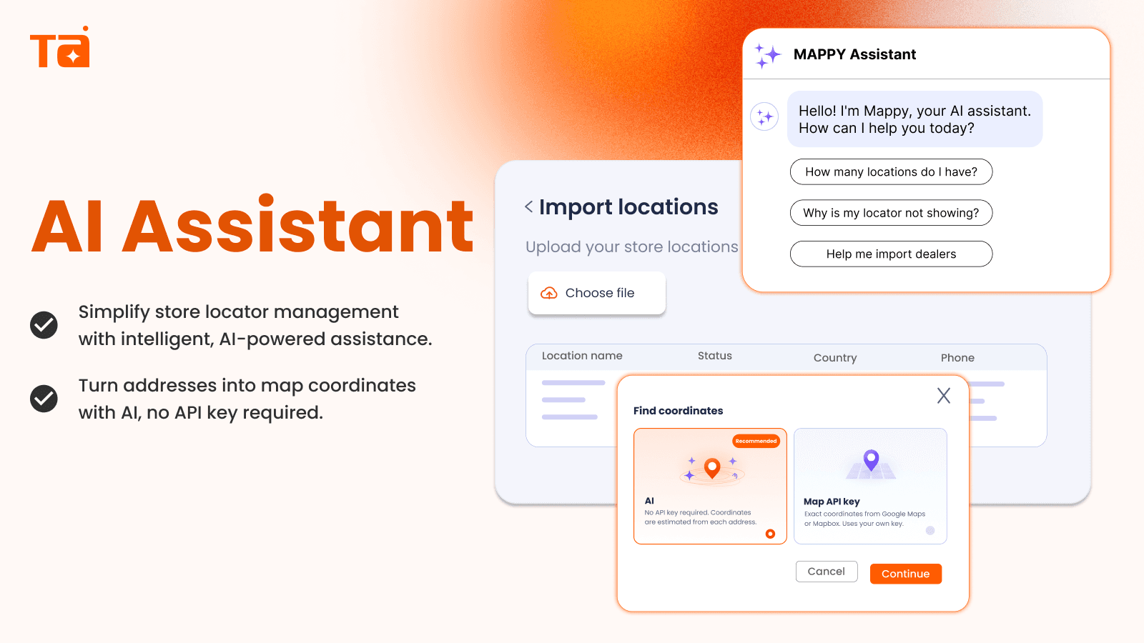Click 'Upload your store locations' subtitle
Image resolution: width=1144 pixels, height=643 pixels.
[x=632, y=247]
